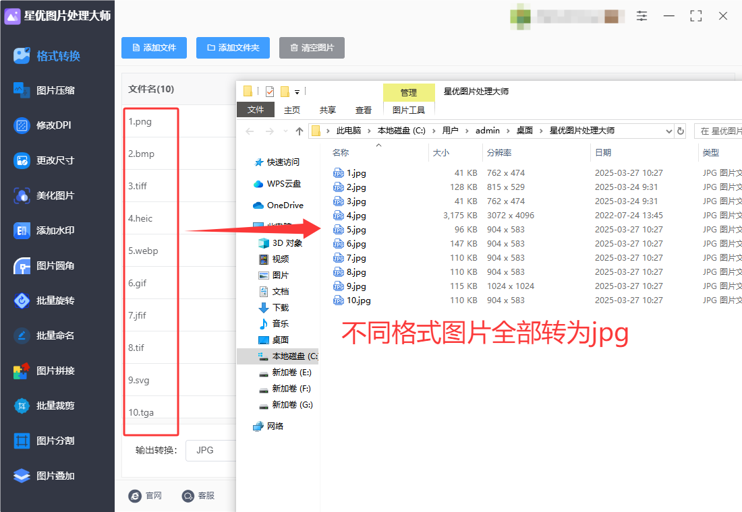Open the 批量命名 batch rename icon

point(22,335)
